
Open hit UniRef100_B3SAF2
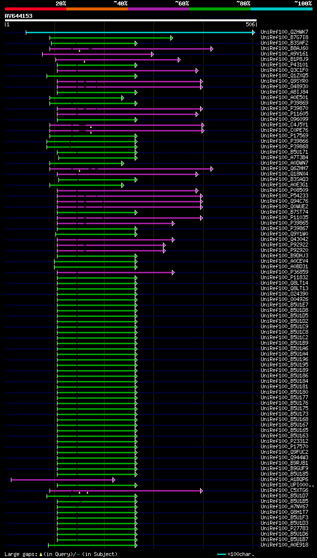coord(284,43)
